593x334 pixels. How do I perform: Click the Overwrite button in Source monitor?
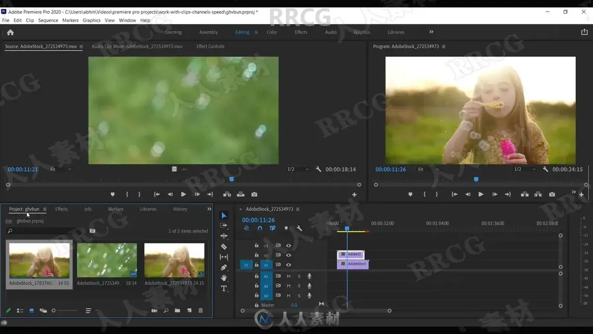(241, 195)
